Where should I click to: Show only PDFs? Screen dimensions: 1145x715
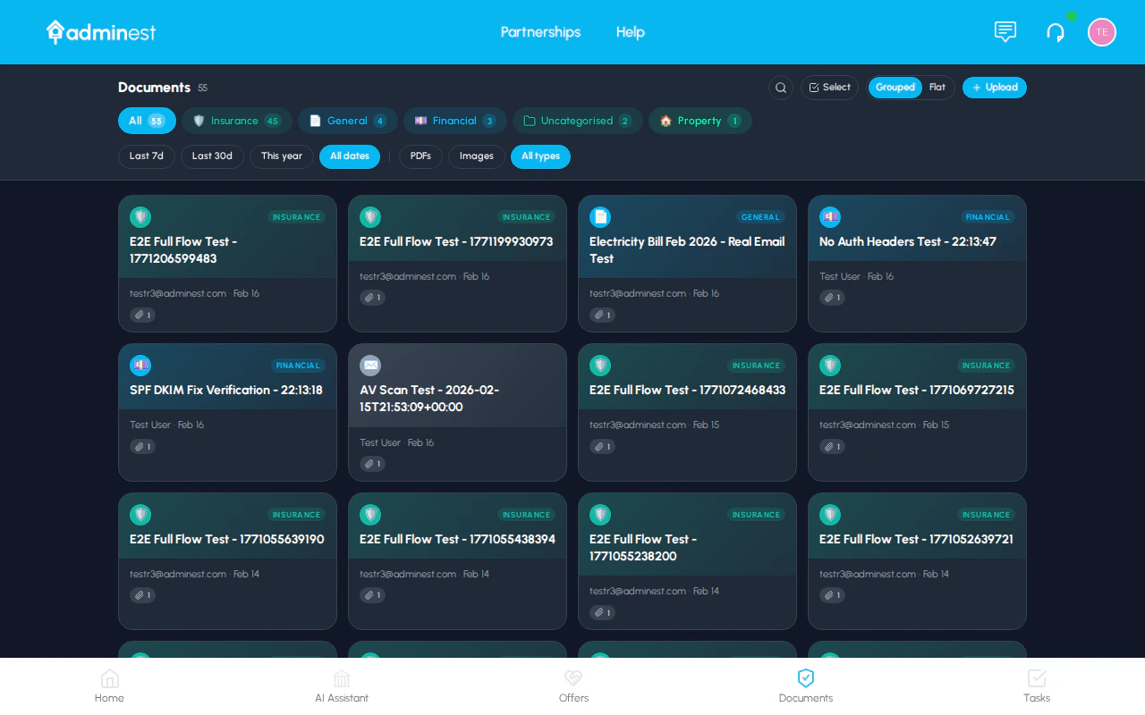[x=420, y=156]
